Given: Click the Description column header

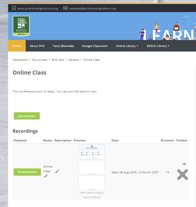Looking at the screenshot, I should click(63, 140).
